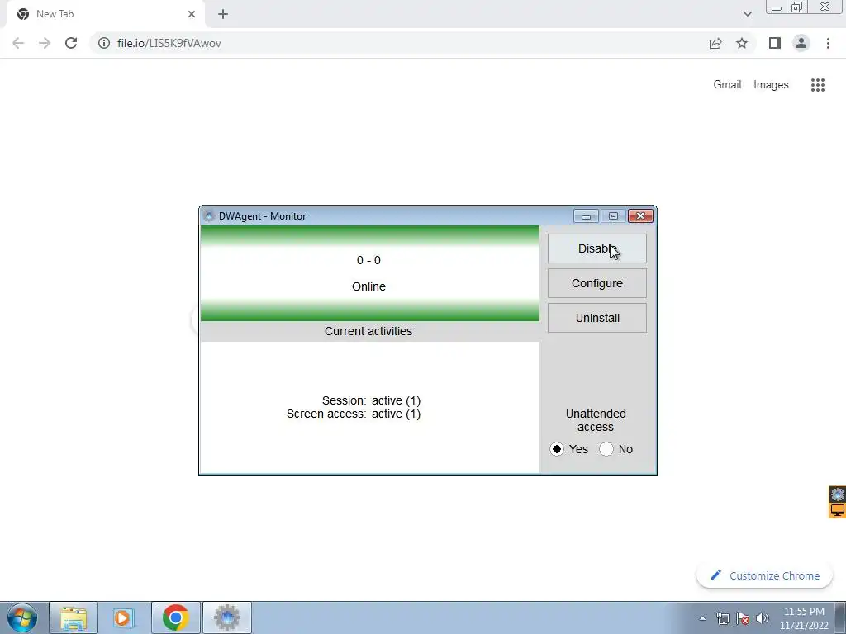Minimize the Chrome window
The height and width of the screenshot is (634, 846).
click(777, 7)
